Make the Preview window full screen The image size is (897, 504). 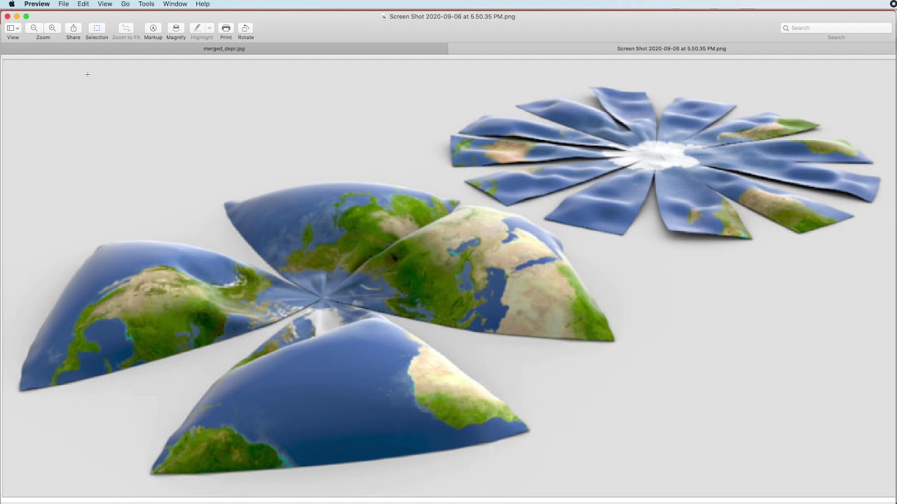tap(26, 16)
